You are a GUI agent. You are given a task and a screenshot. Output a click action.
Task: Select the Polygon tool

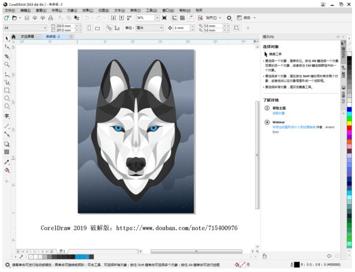point(7,106)
